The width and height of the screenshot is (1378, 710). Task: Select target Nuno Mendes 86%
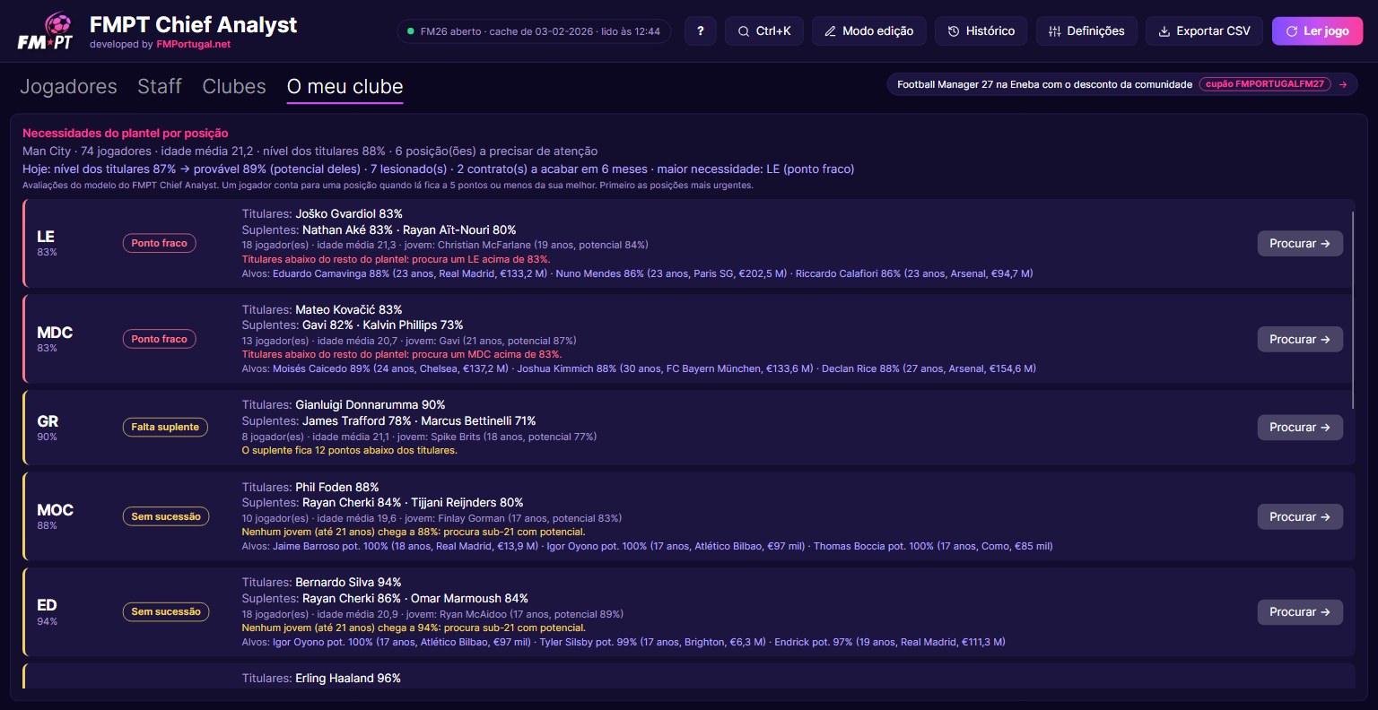coord(671,273)
